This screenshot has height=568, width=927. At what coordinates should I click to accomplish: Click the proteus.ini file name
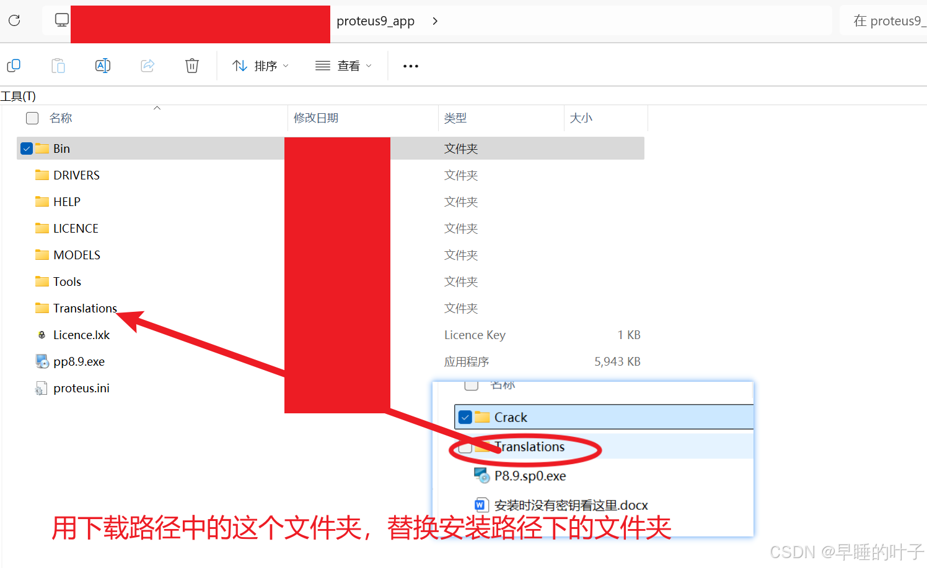[x=81, y=388]
